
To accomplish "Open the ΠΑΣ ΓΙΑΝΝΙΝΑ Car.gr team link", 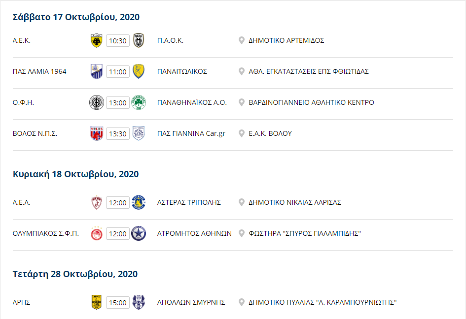I will pos(191,133).
